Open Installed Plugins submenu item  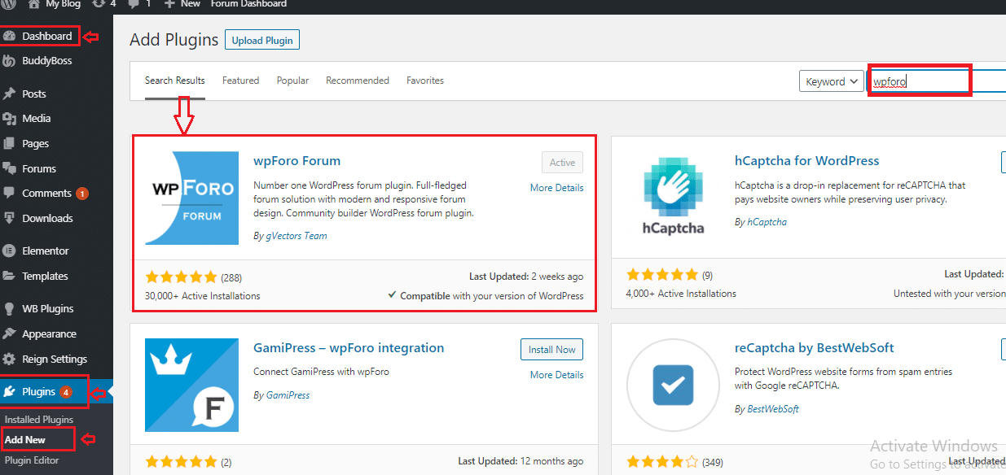39,420
